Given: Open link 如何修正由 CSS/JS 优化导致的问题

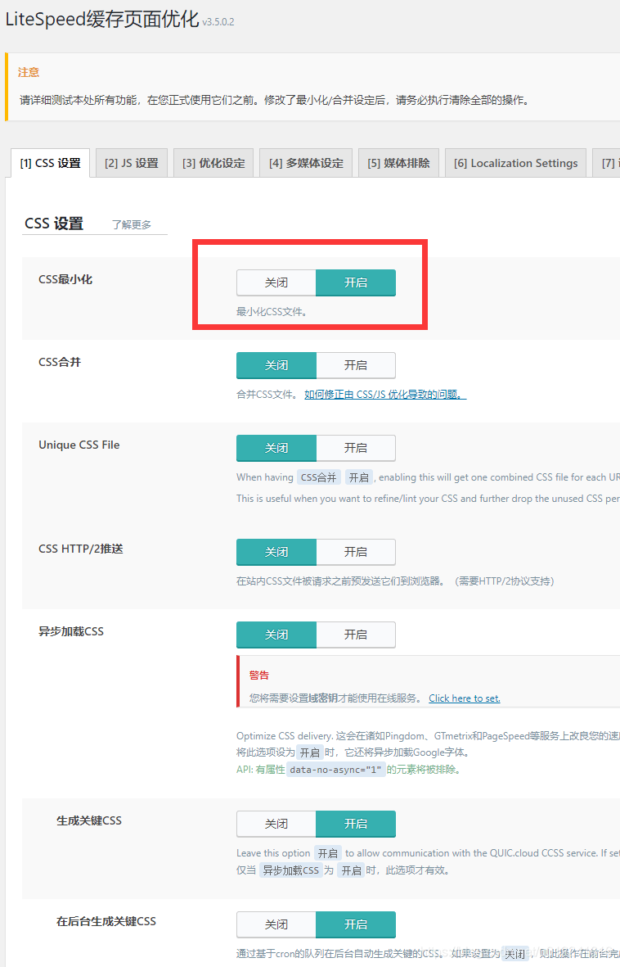Looking at the screenshot, I should [x=385, y=394].
